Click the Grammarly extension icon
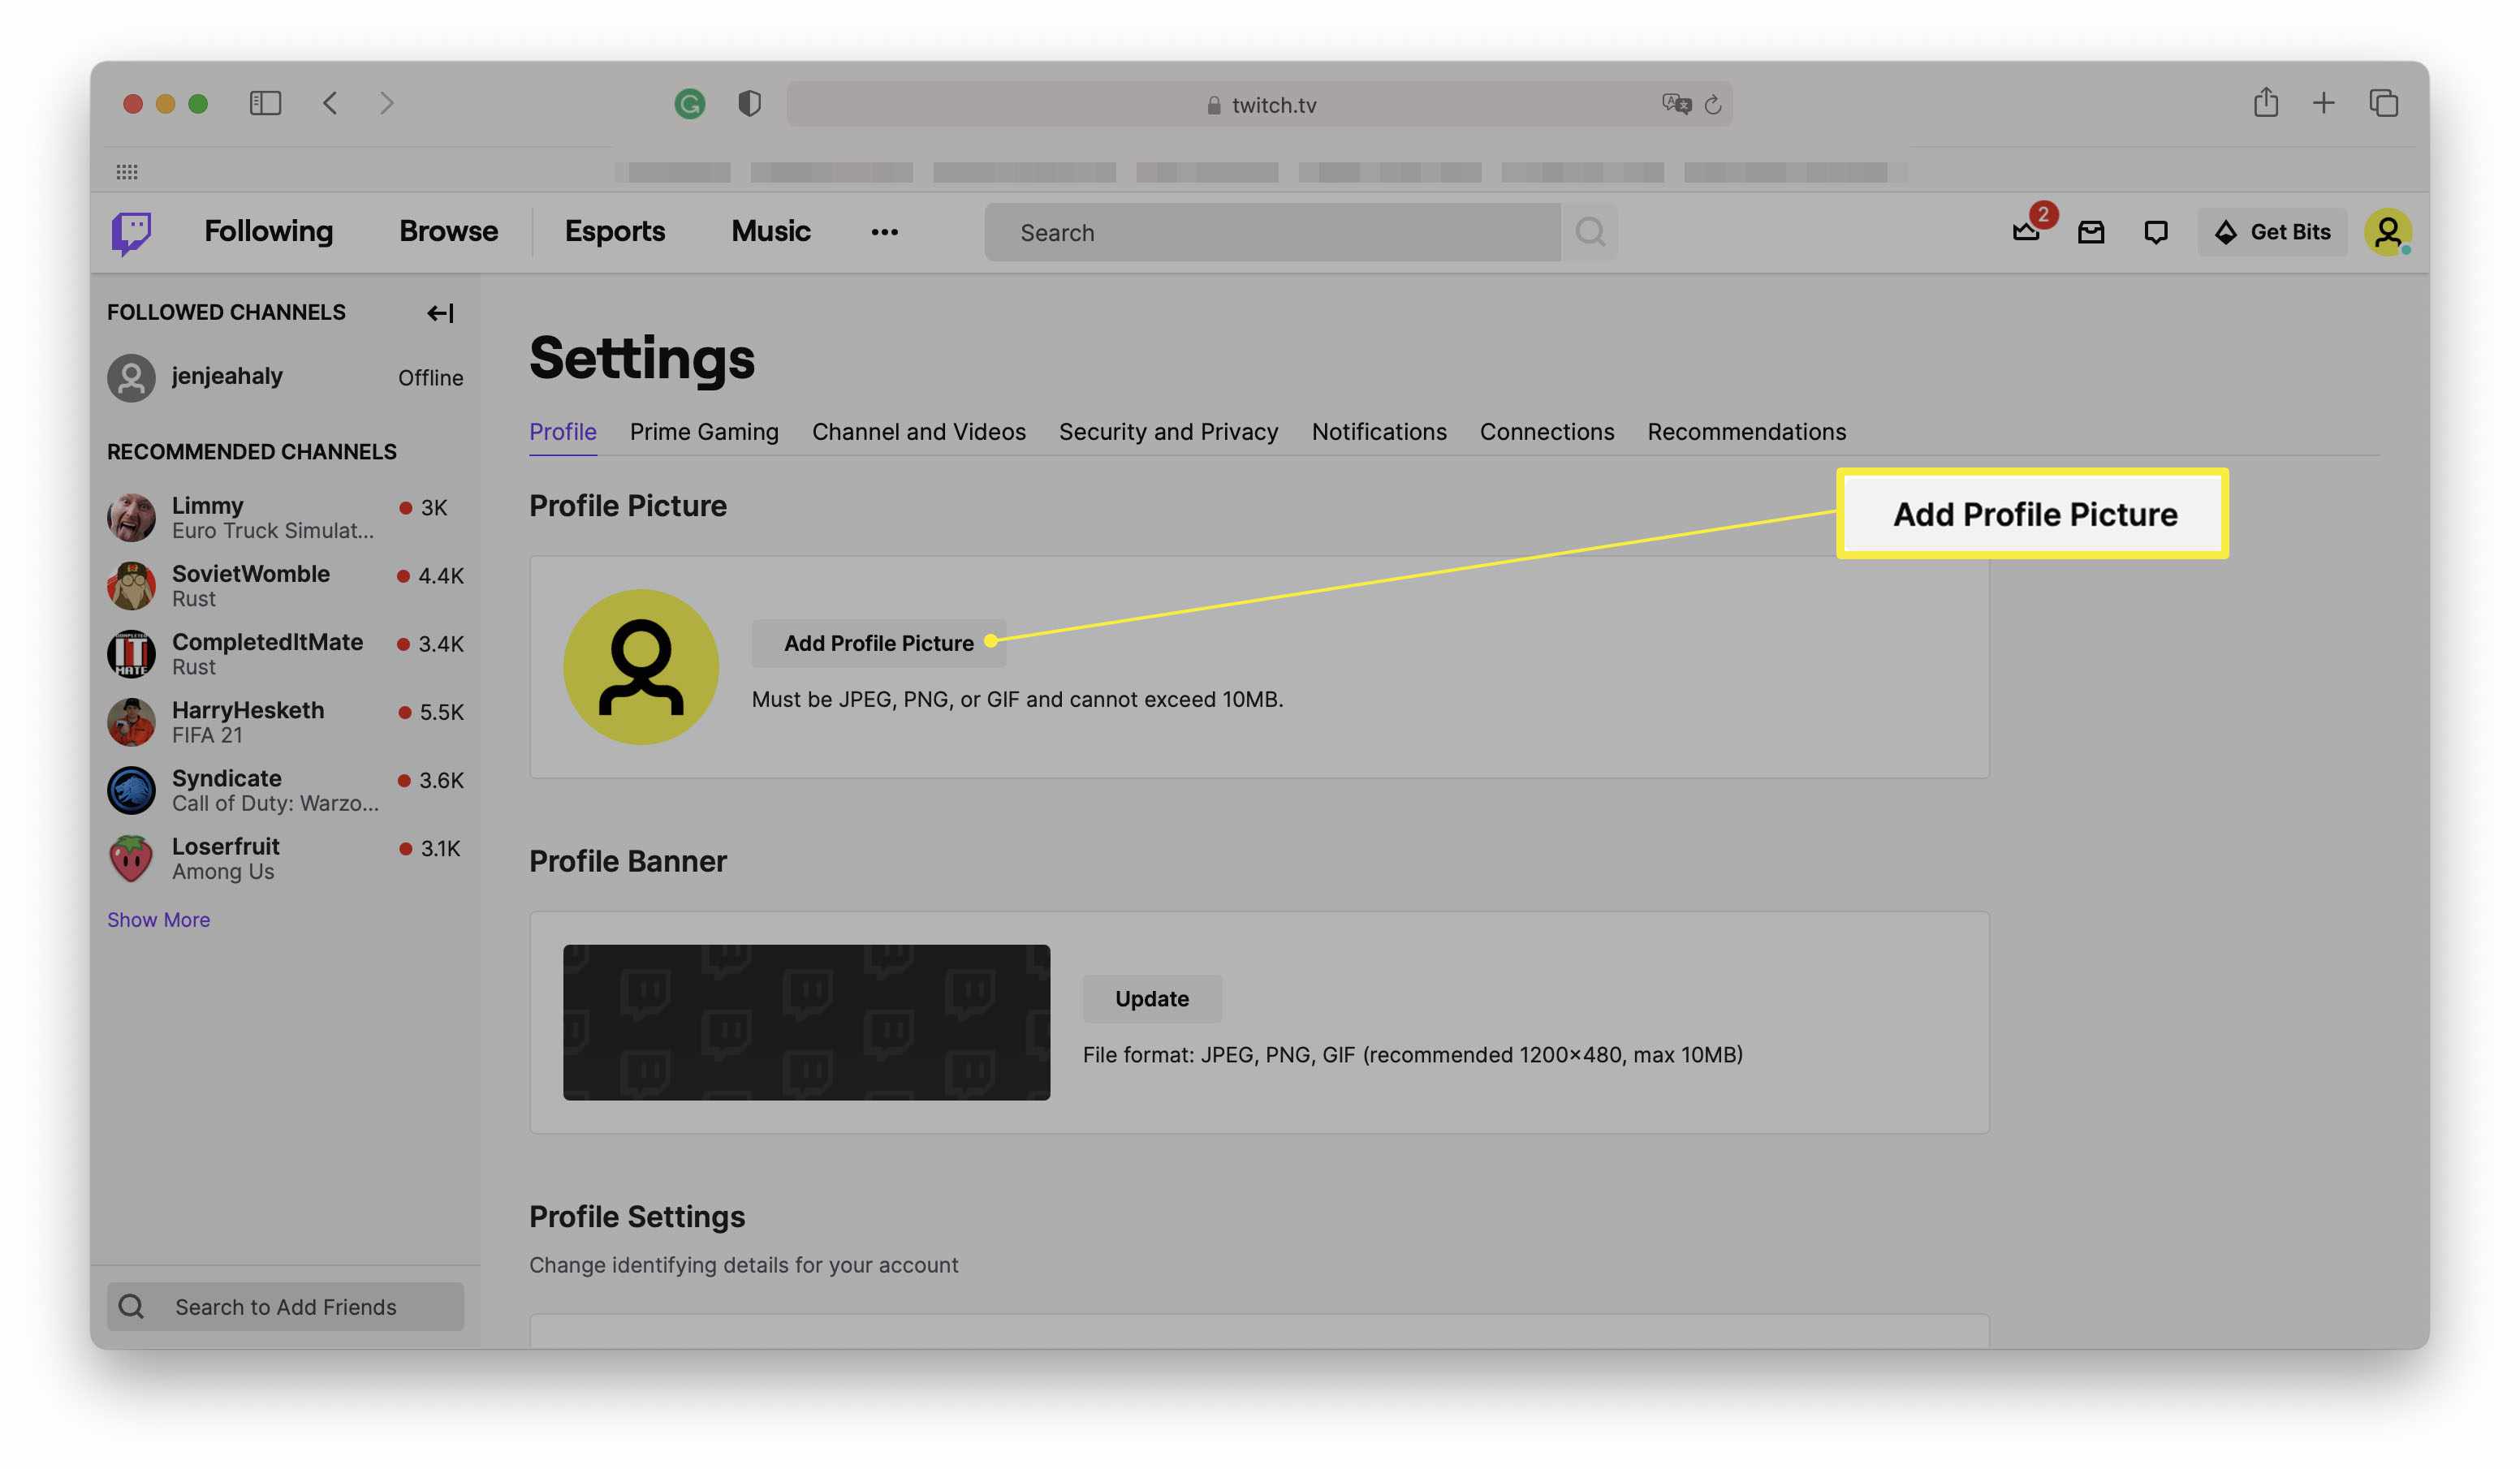 pyautogui.click(x=689, y=103)
